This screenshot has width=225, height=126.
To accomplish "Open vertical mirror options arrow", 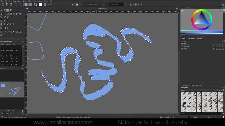I will 139,5.
